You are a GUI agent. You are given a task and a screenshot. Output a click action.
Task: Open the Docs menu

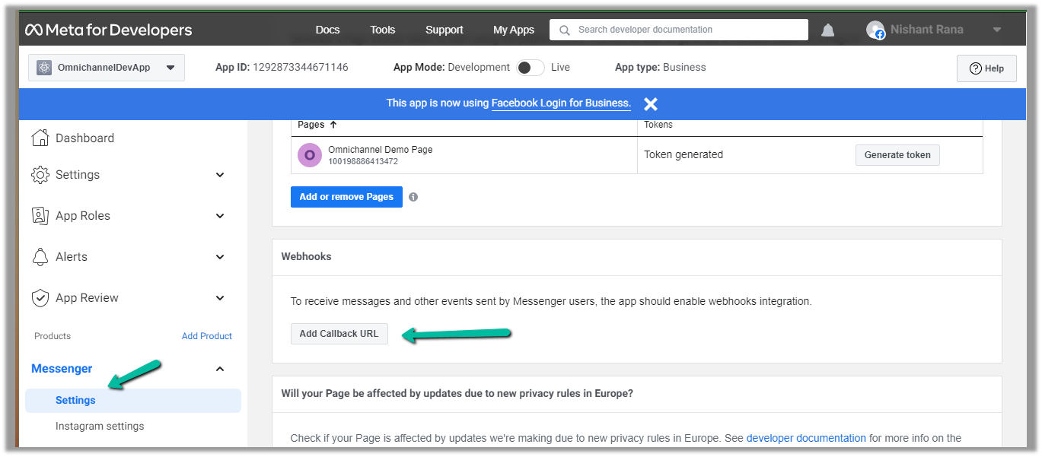[x=327, y=30]
